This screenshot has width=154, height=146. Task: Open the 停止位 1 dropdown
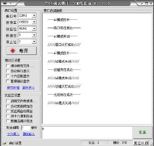[x=34, y=41]
